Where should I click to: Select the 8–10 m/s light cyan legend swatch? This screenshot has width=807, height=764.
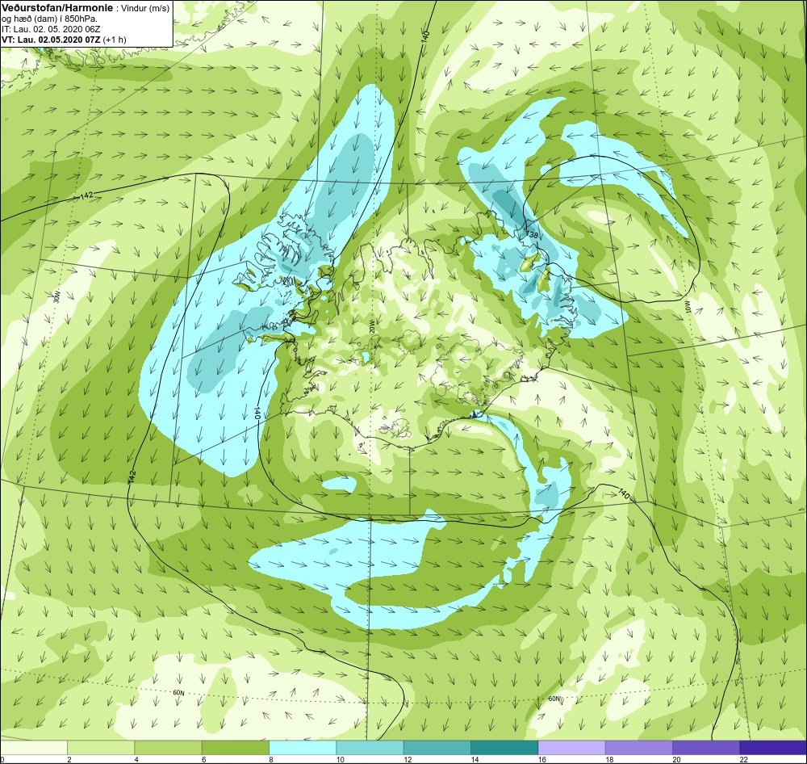pos(303,746)
